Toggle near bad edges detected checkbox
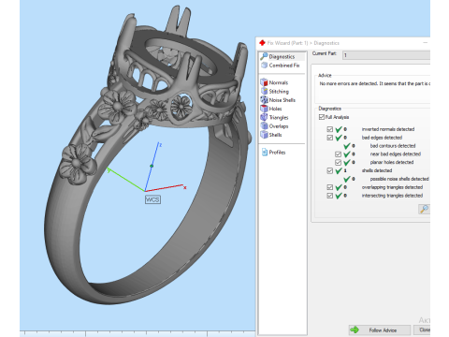Screen dimensions: 449x337 coord(338,154)
